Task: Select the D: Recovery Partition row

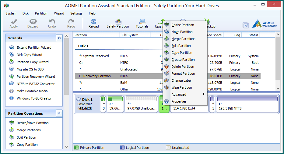Action: pos(167,76)
